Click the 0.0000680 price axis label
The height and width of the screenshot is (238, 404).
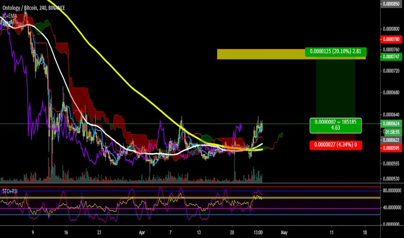click(391, 92)
